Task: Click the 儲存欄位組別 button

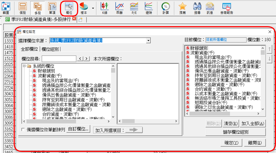Action: (235, 132)
